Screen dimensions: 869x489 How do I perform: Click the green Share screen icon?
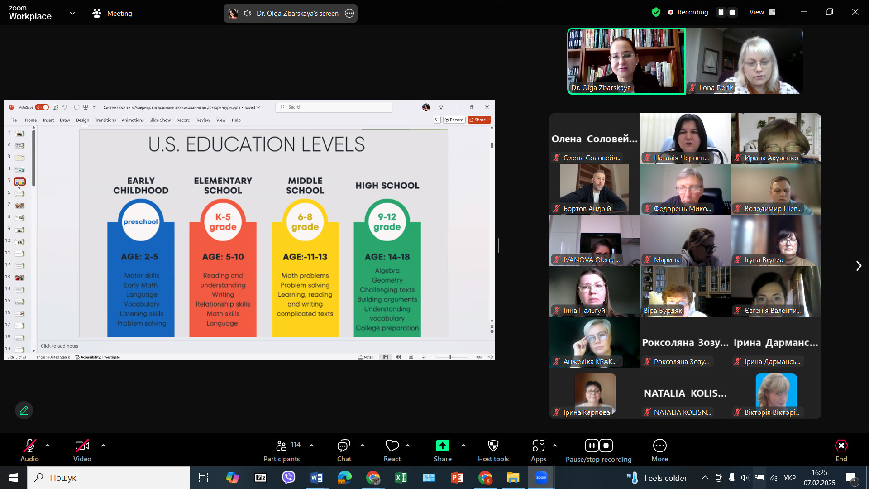click(442, 446)
